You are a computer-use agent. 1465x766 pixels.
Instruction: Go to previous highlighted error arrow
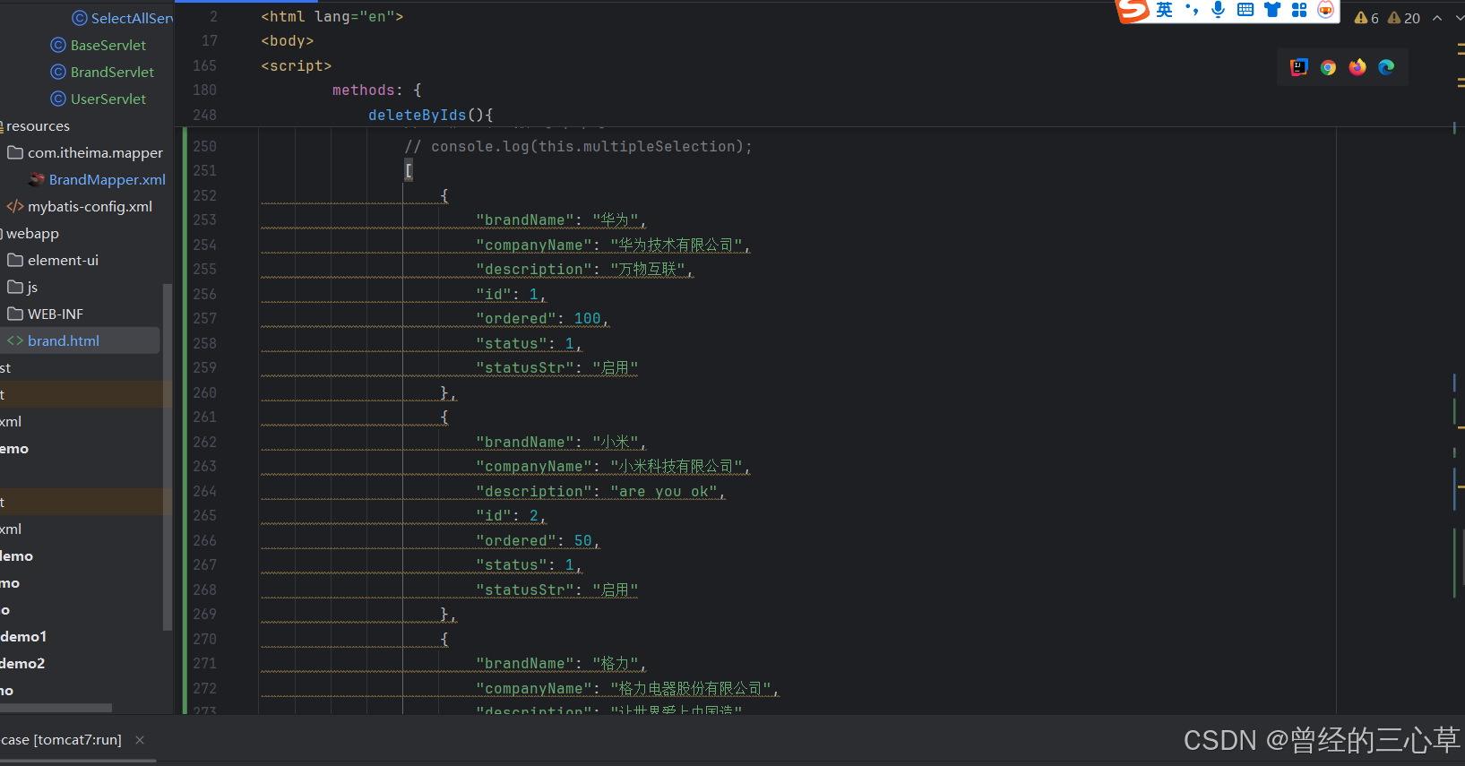pos(1437,18)
